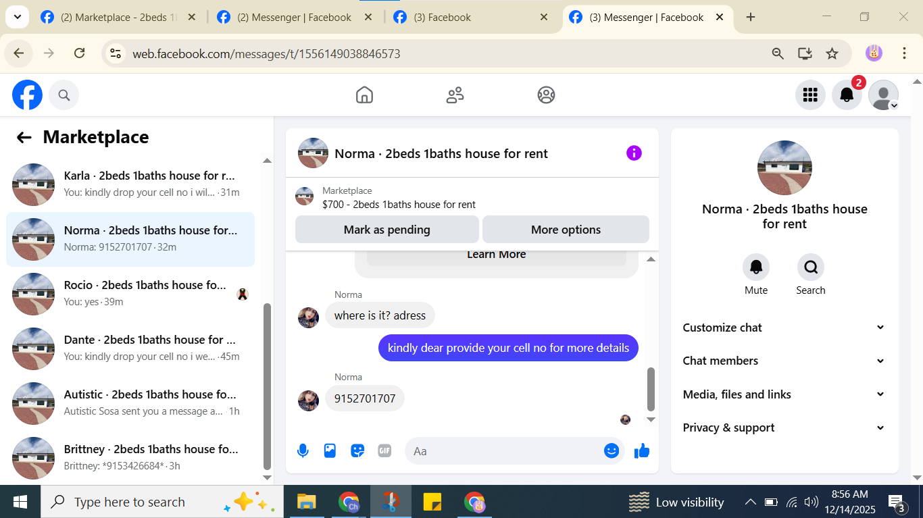
Task: Open the browser zoom magnifier icon
Action: click(x=778, y=53)
